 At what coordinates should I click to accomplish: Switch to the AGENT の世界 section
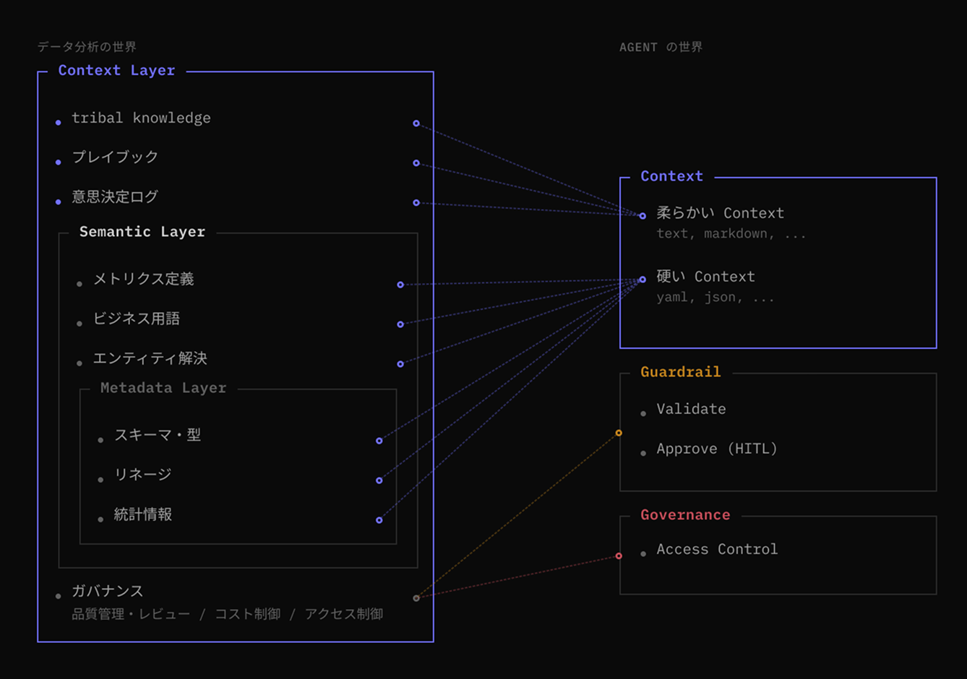click(x=660, y=46)
